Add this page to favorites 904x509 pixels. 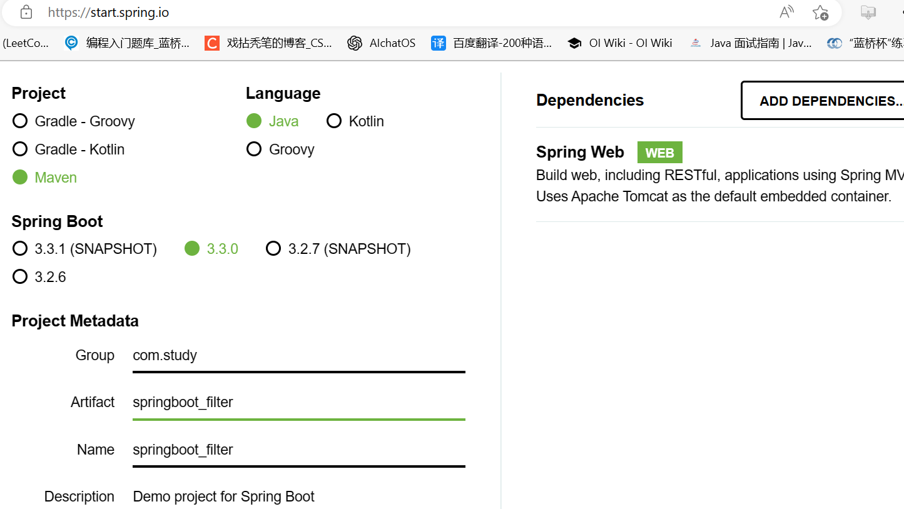coord(820,12)
